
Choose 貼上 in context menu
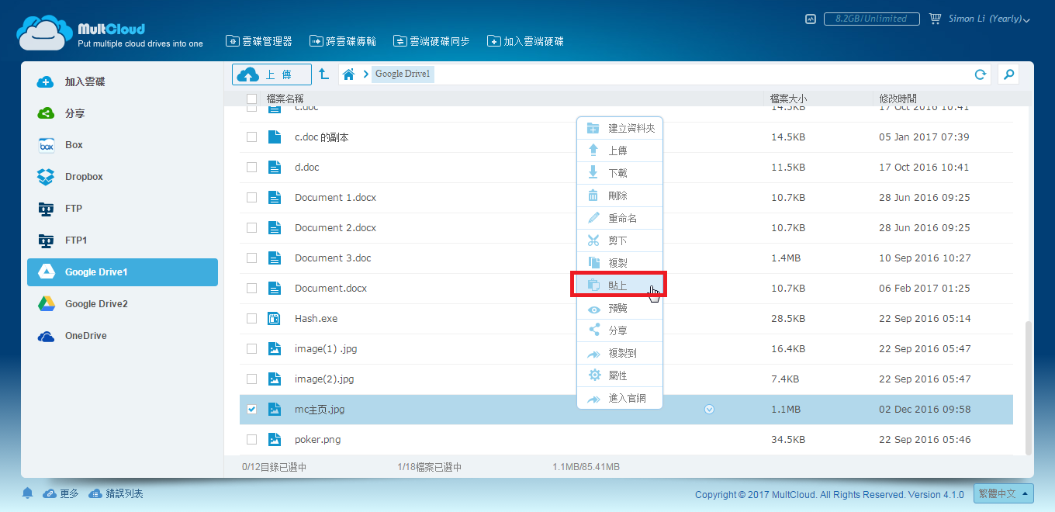[x=620, y=285]
